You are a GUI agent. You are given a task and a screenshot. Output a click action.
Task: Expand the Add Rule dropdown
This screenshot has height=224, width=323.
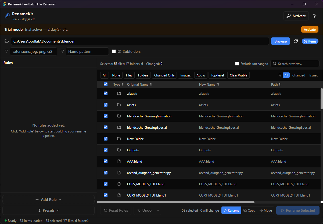click(x=49, y=199)
